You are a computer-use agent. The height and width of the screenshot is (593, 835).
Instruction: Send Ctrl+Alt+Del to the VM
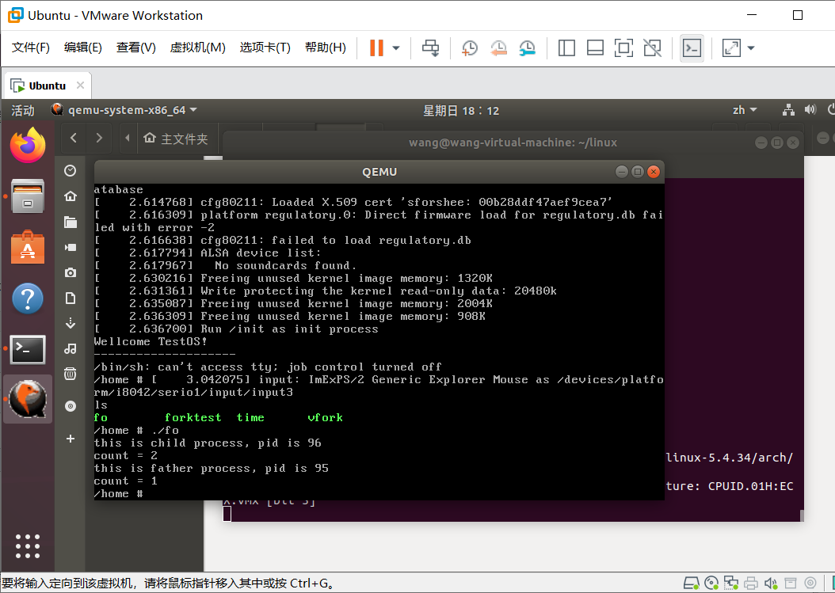click(x=430, y=48)
